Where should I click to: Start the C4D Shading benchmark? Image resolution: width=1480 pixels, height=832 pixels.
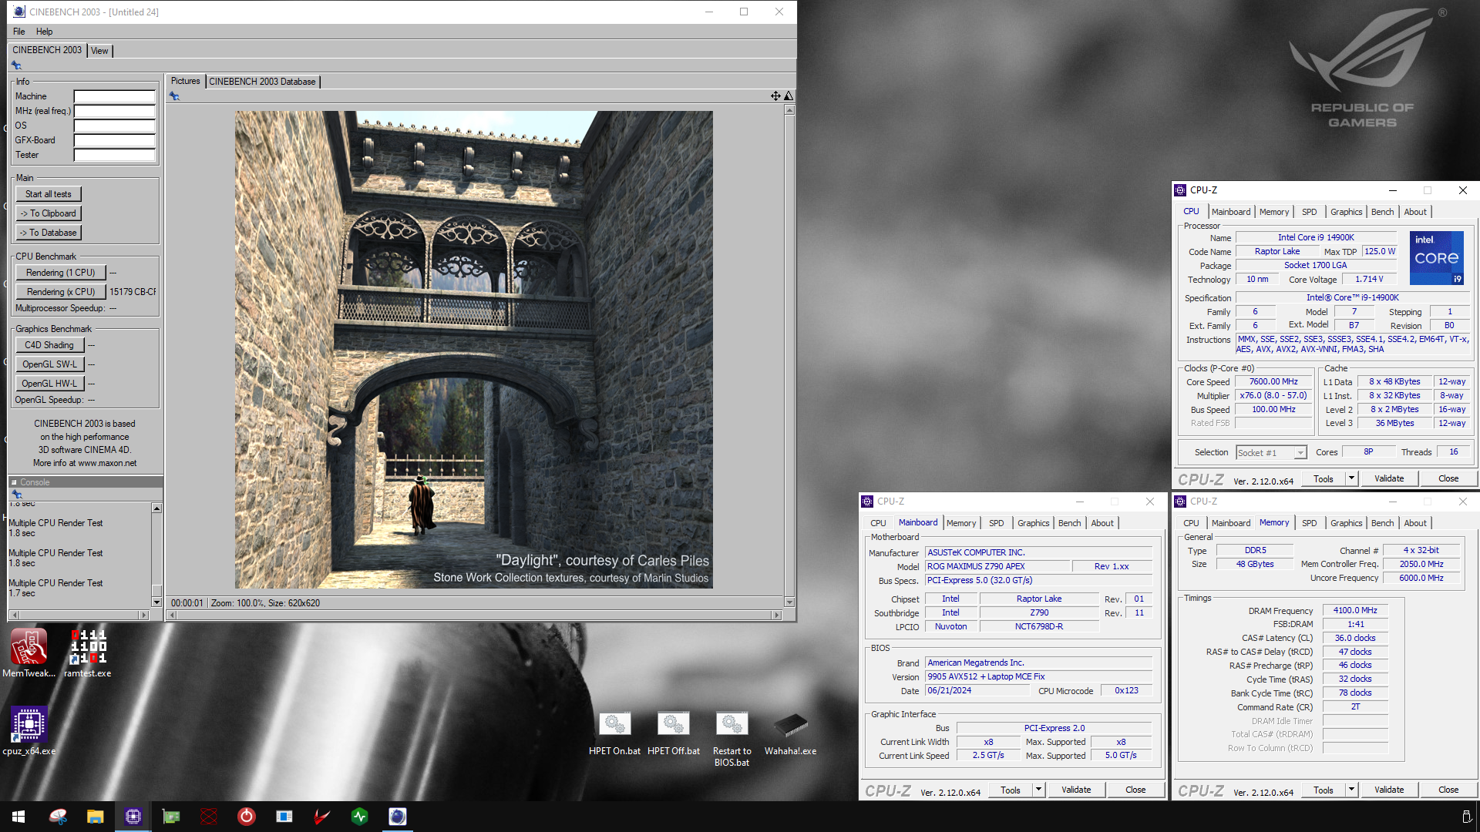click(49, 345)
